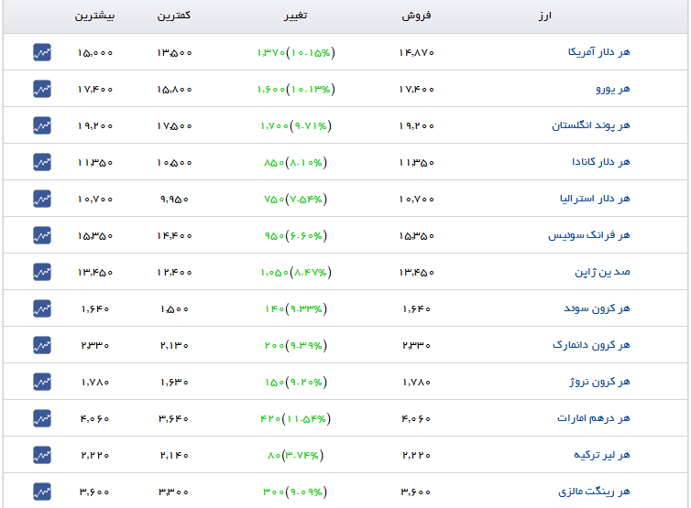Viewport: 691px width, 508px height.
Task: Select Malaysian ringgit lowest value ۳,۳۰۰
Action: 174,492
